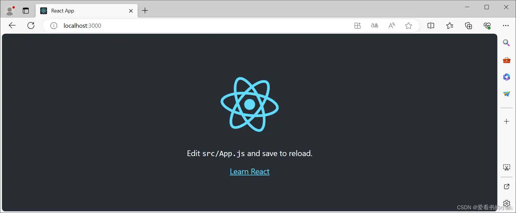This screenshot has width=516, height=213.
Task: Close the React App tab
Action: [131, 11]
